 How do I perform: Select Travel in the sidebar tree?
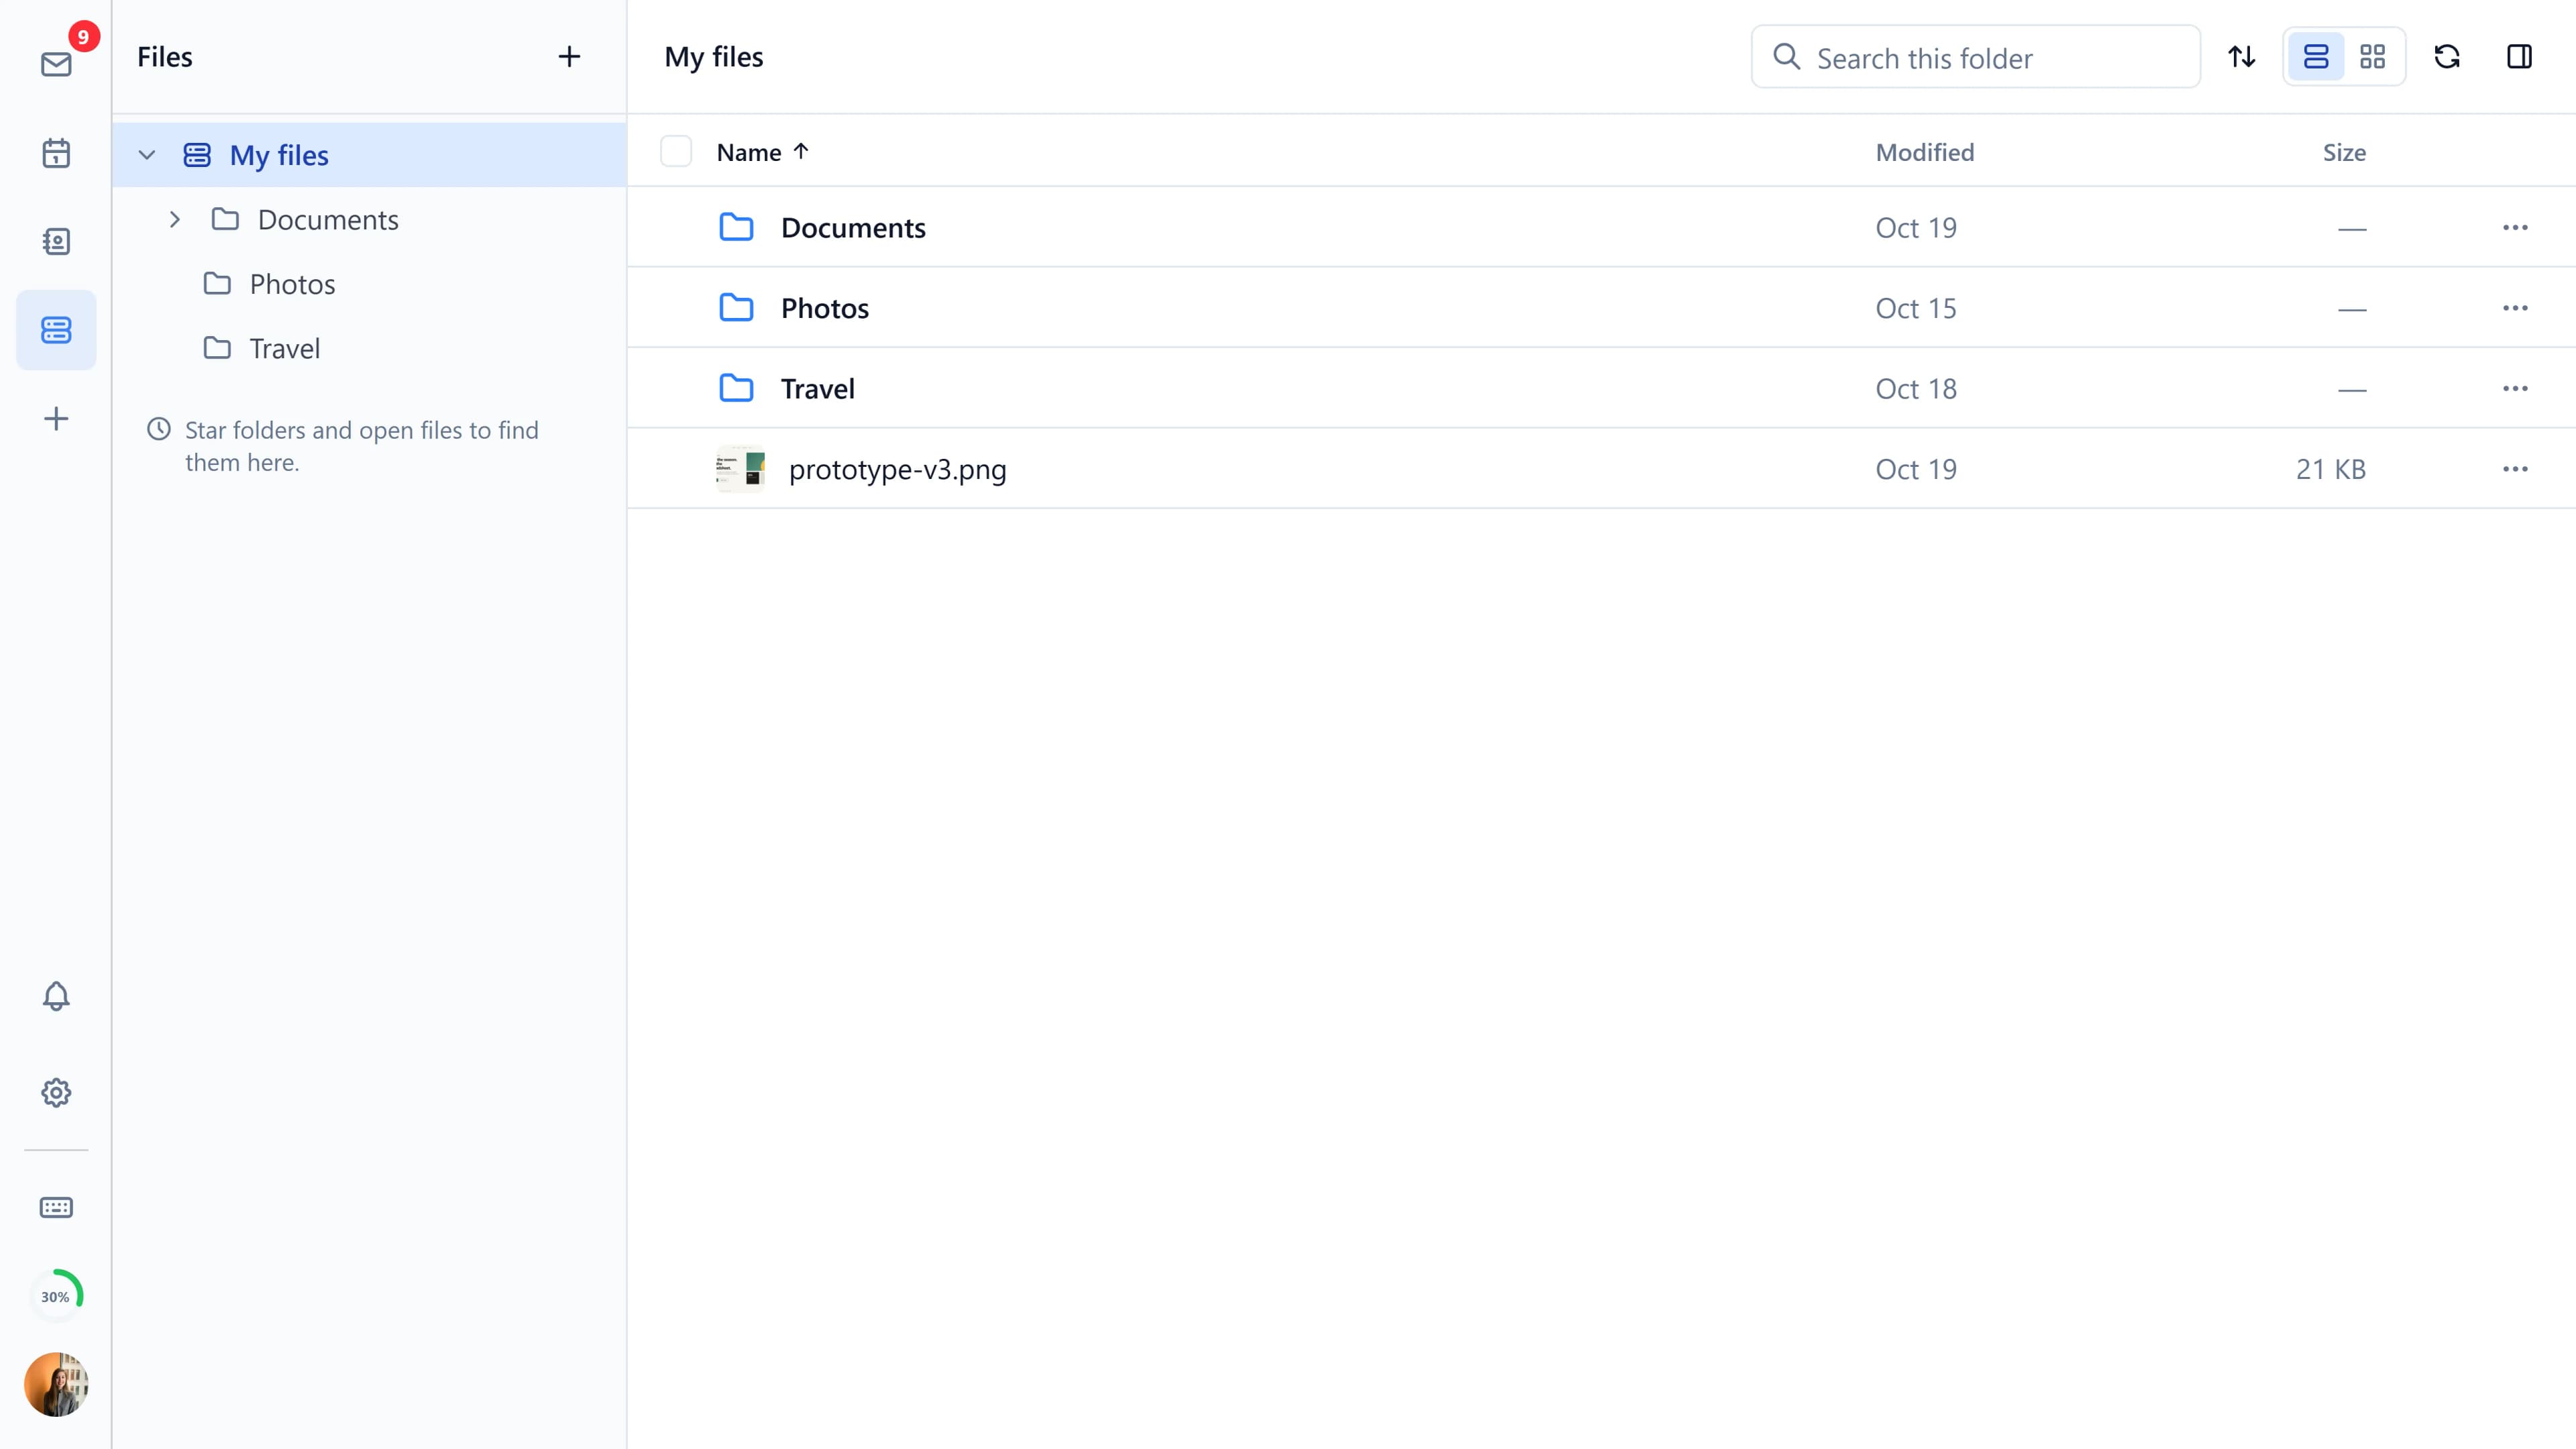(x=369, y=348)
